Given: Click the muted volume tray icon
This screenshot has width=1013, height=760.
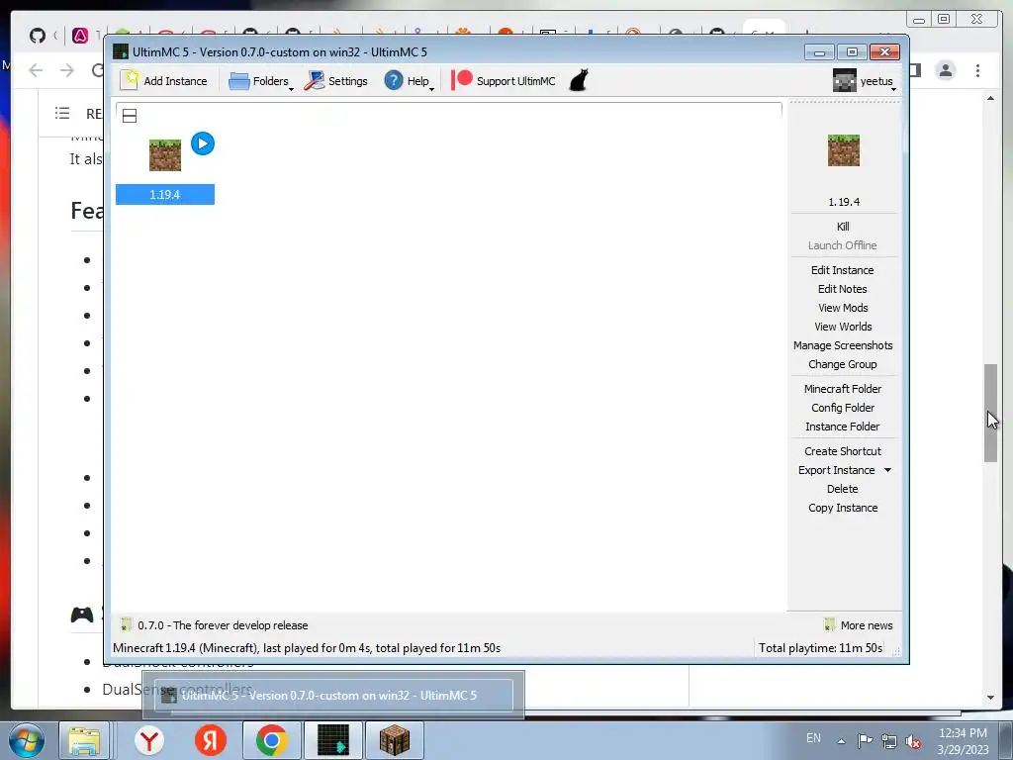Looking at the screenshot, I should pyautogui.click(x=913, y=741).
